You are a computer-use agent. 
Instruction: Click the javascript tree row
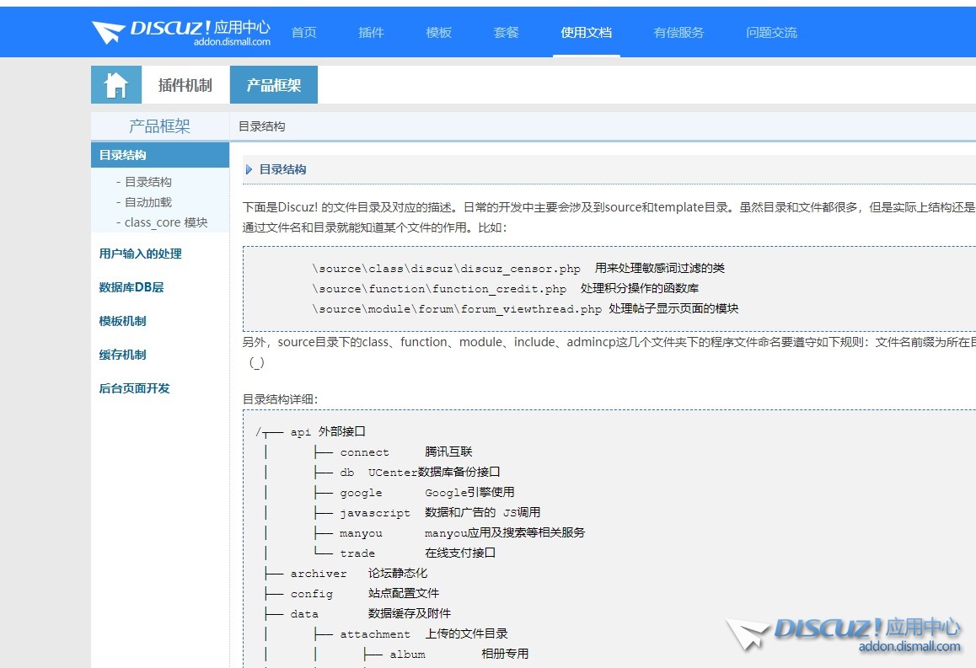pos(427,512)
